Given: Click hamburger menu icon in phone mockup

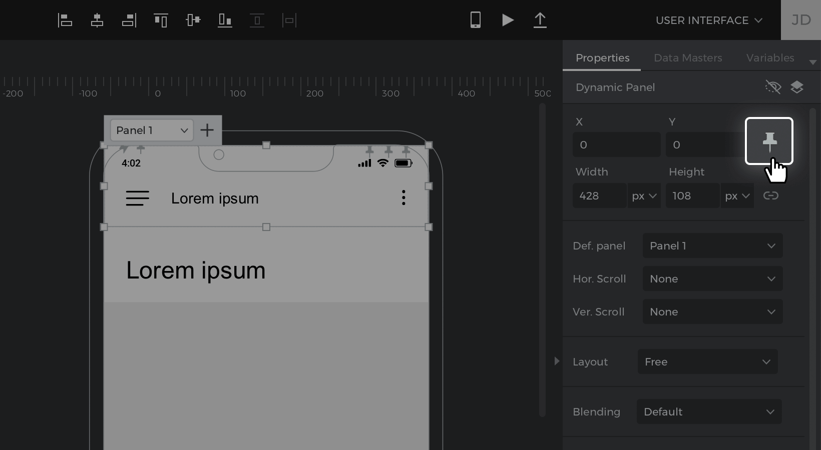Looking at the screenshot, I should pyautogui.click(x=138, y=198).
